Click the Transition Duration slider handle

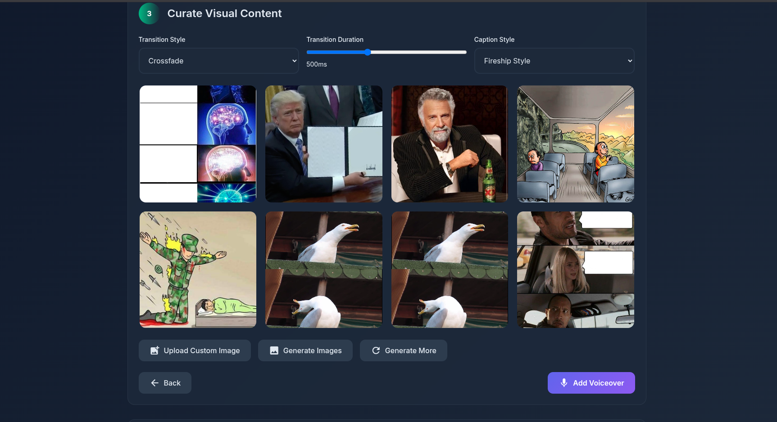pos(368,52)
